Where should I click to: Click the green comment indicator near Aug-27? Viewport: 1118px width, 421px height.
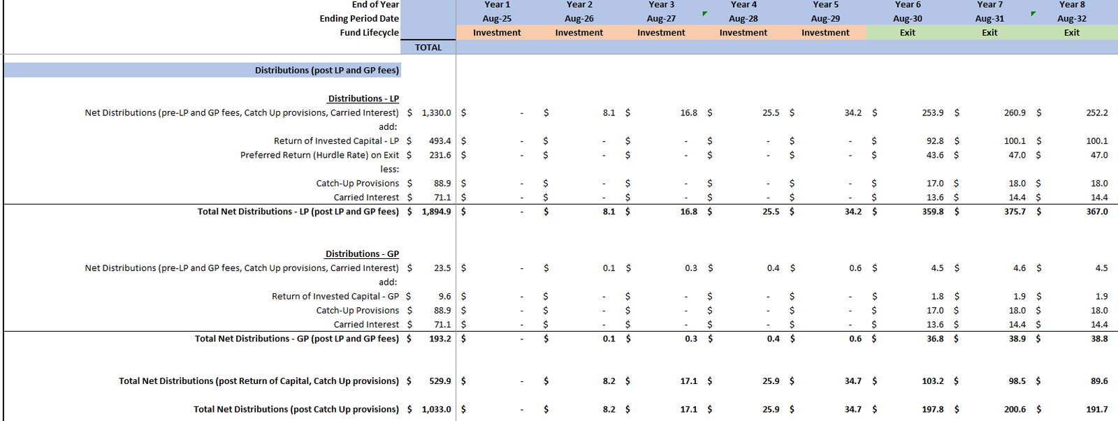click(x=704, y=13)
